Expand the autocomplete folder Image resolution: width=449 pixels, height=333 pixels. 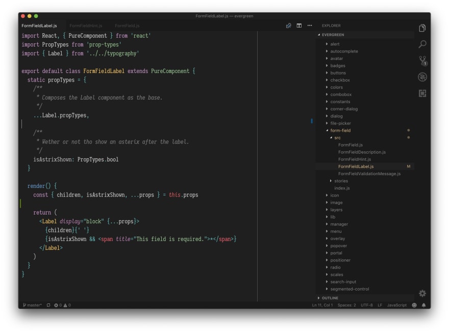tap(365, 51)
